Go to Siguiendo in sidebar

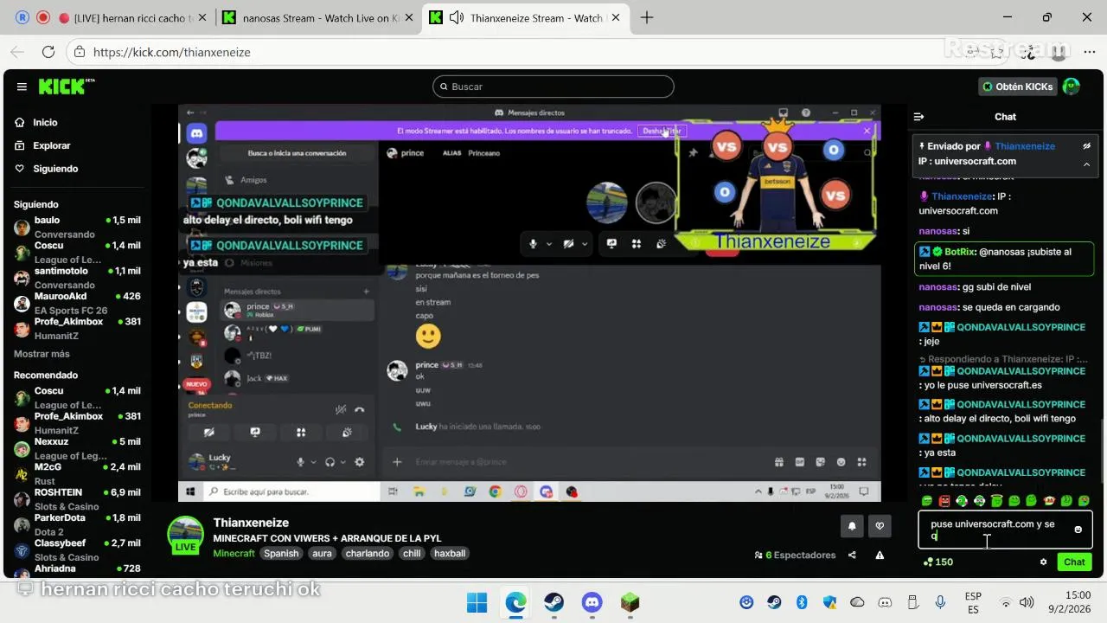point(55,169)
